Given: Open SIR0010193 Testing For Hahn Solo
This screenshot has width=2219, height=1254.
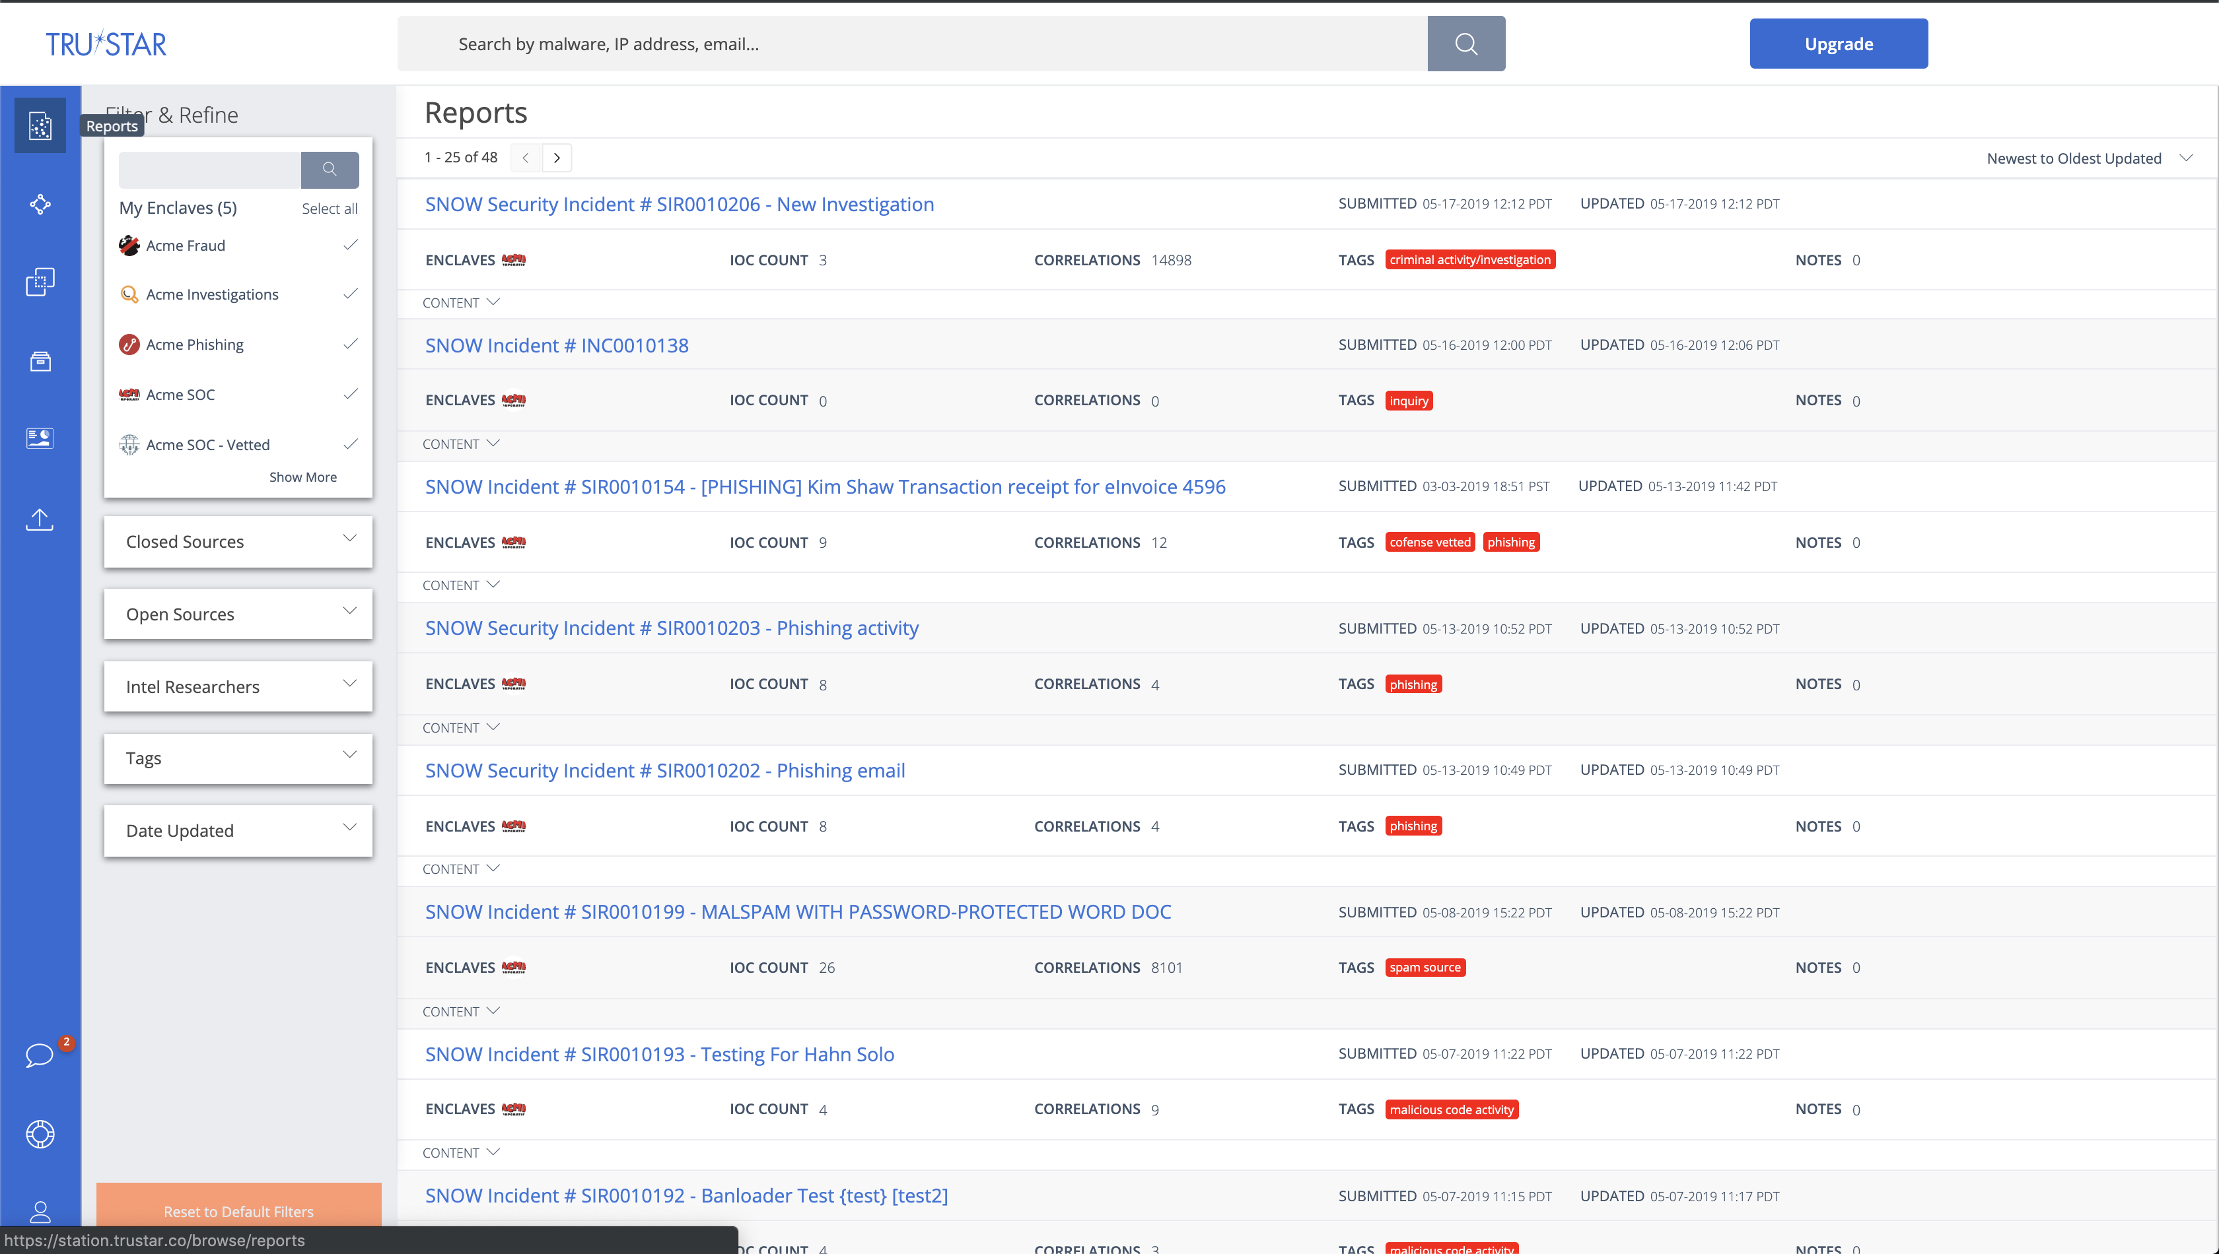Looking at the screenshot, I should click(x=659, y=1054).
